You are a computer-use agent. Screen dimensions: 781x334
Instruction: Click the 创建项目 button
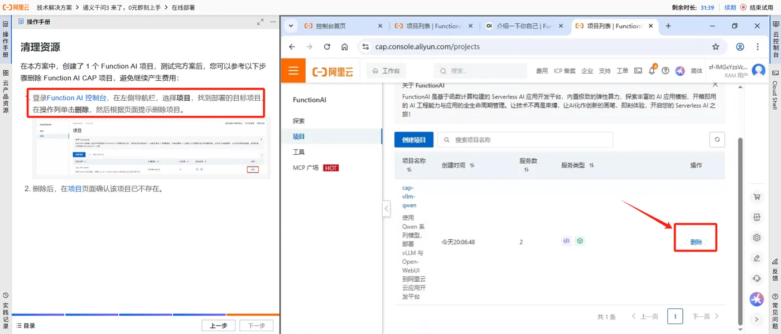(x=414, y=140)
